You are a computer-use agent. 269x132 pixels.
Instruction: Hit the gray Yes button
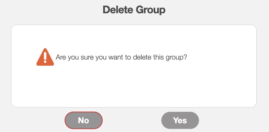click(180, 120)
